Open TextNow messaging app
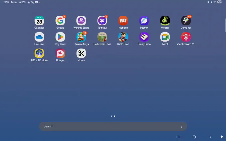Screen dimensions: 226x141 [102, 21]
